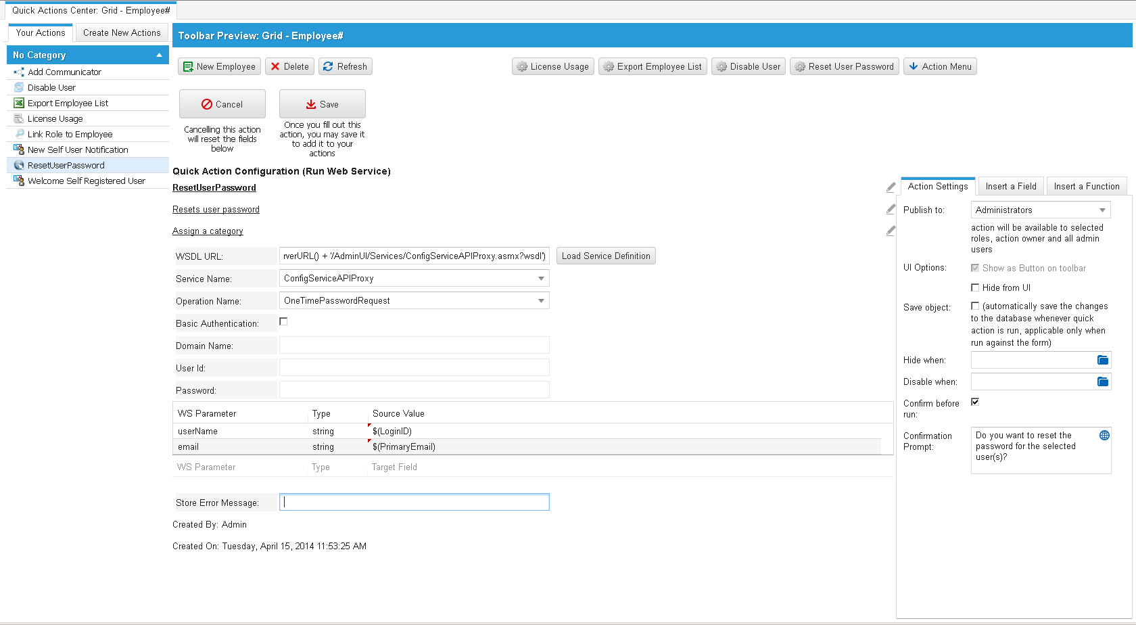Click the Assign a category link
This screenshot has width=1136, height=625.
point(208,231)
